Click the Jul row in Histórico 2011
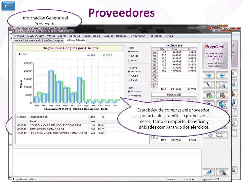Image resolution: width=243 pixels, height=182 pixels. point(174,71)
